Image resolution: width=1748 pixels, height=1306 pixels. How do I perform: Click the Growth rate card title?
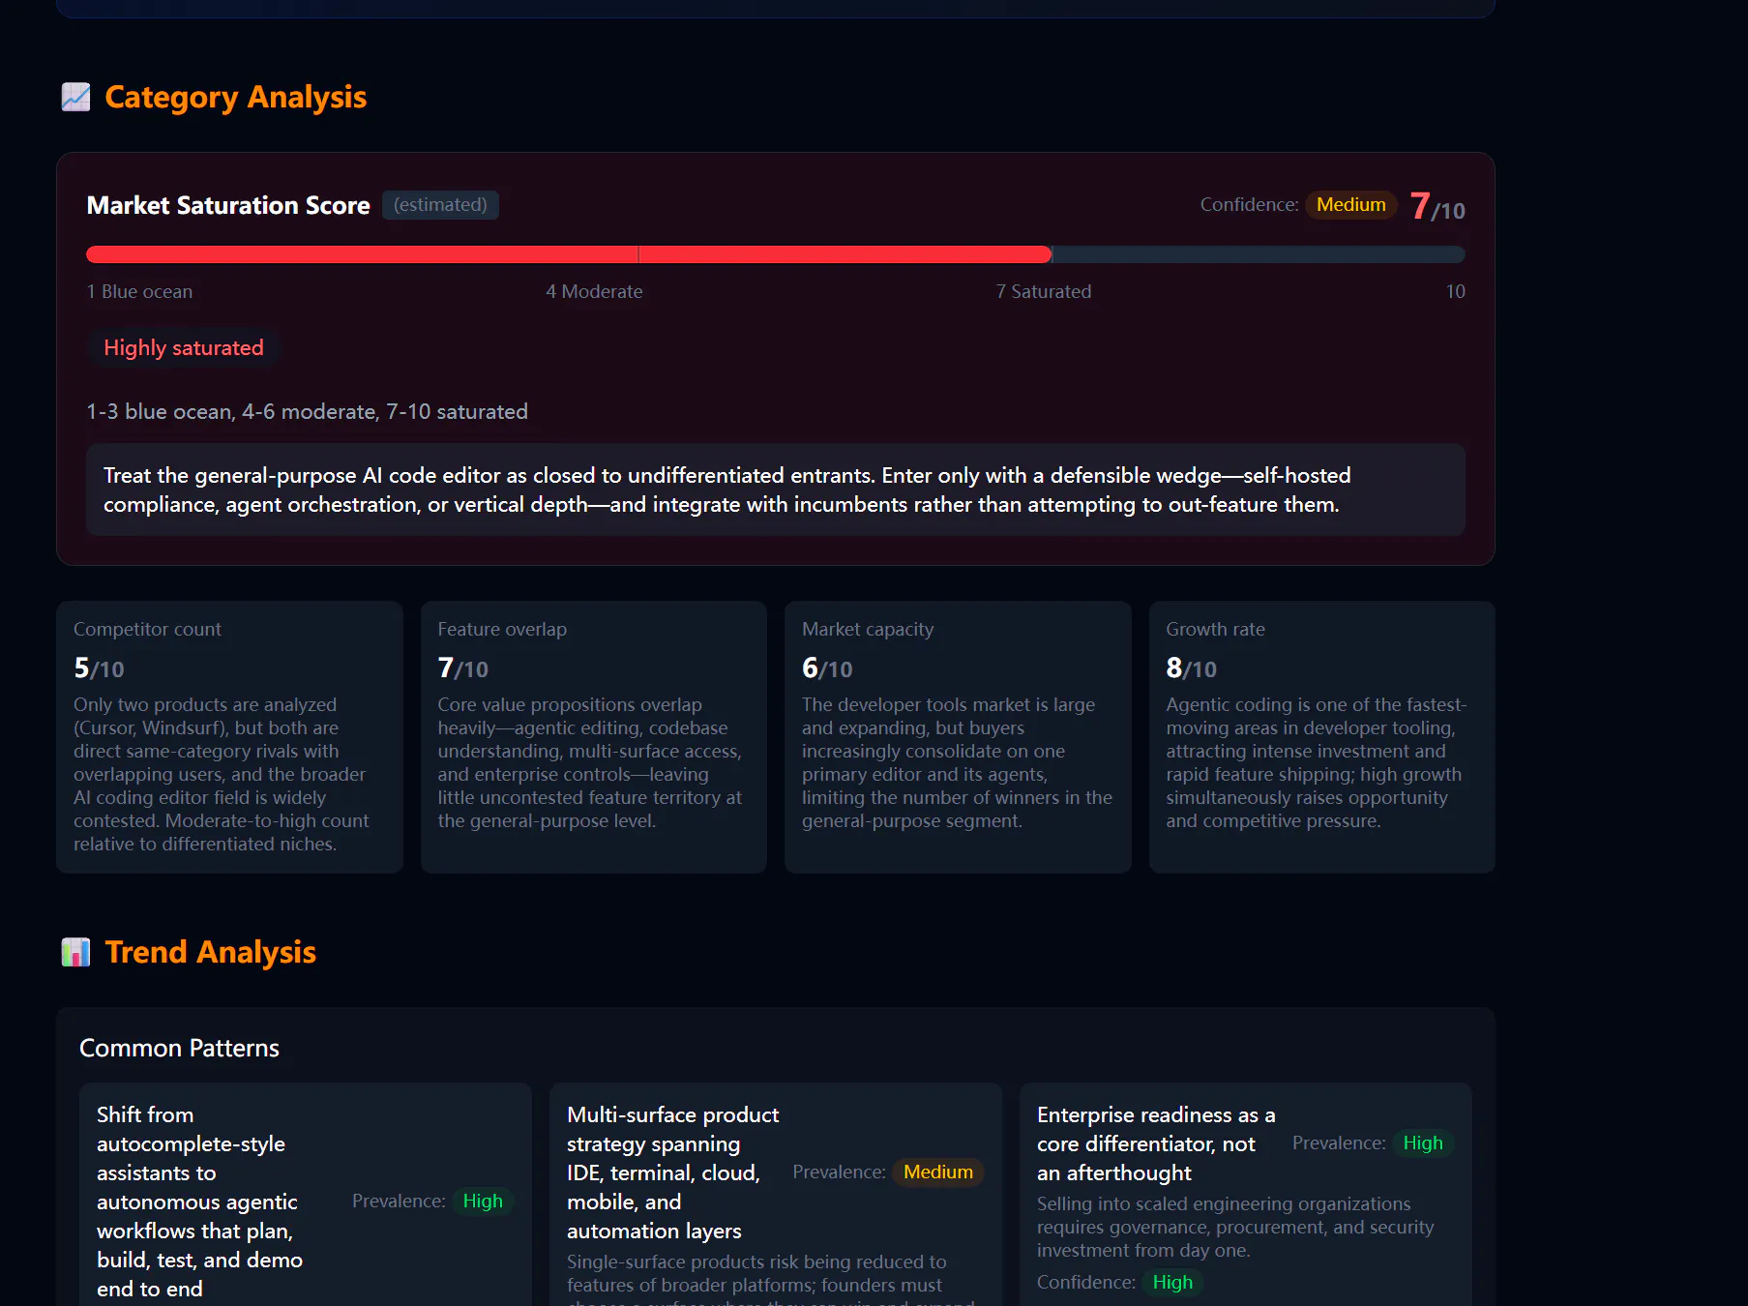1215,629
